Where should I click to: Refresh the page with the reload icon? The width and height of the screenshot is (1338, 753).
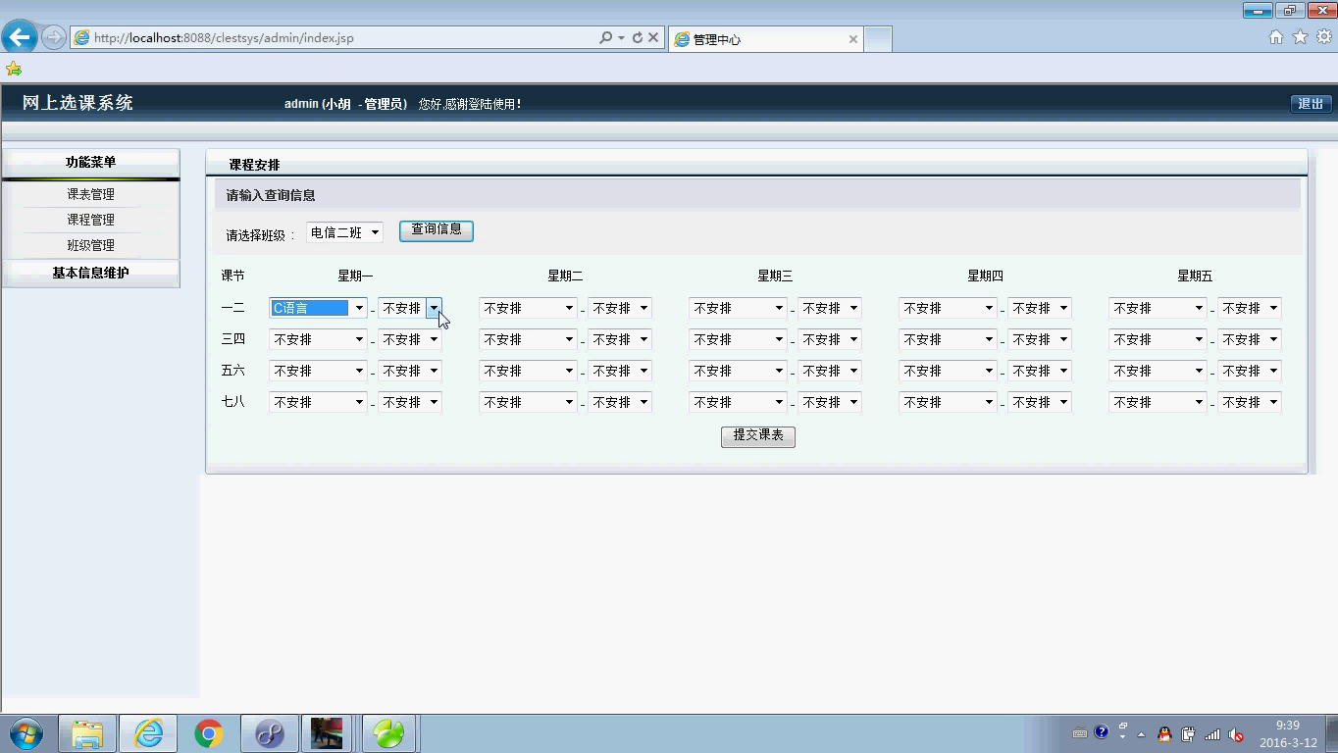(x=638, y=38)
